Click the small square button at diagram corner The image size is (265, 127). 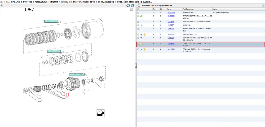132,9
